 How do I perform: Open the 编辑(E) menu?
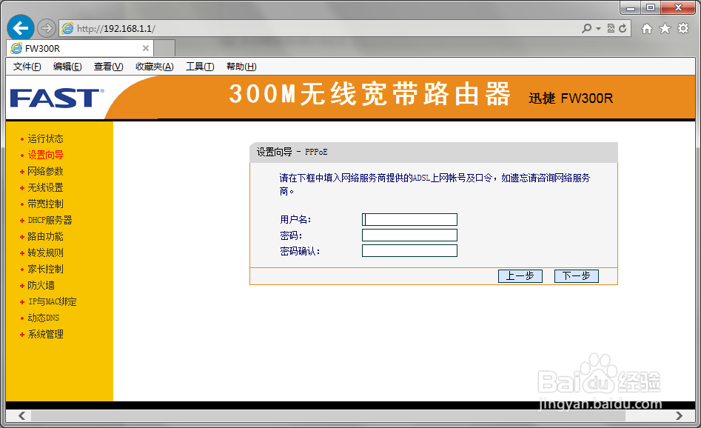click(x=67, y=67)
